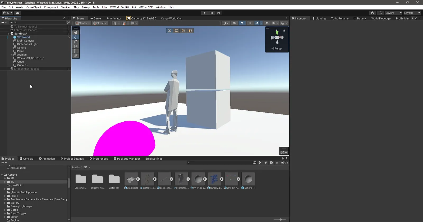Open Undo History button
The height and width of the screenshot is (222, 423).
(x=373, y=13)
